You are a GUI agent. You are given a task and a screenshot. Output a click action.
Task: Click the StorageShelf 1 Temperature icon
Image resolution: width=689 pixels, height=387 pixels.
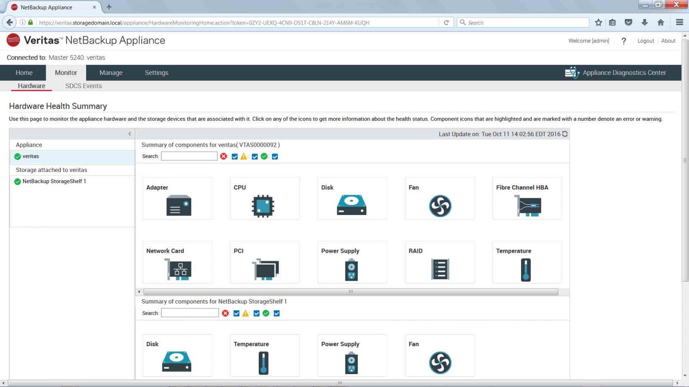tap(264, 363)
